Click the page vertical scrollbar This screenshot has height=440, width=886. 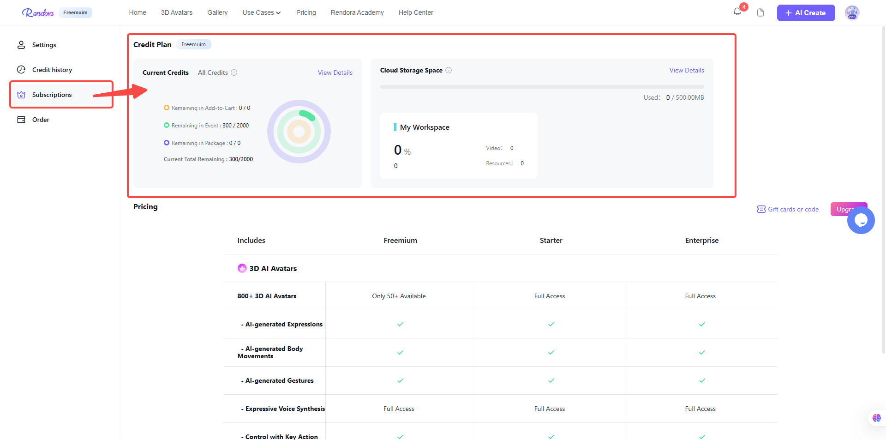click(x=884, y=189)
